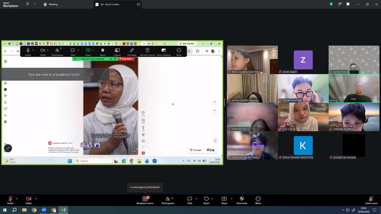Expand caret beside shared toolbar Share
The height and width of the screenshot is (214, 381).
93,50
